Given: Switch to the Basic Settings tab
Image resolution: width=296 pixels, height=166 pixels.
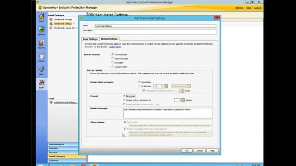Looking at the screenshot, I should (90, 39).
